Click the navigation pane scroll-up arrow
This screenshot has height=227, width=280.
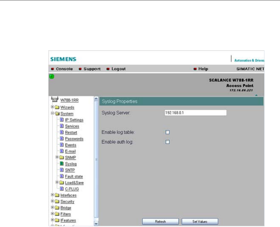click(96, 99)
